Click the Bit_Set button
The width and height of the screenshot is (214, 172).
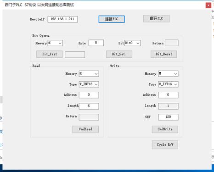pos(119,54)
